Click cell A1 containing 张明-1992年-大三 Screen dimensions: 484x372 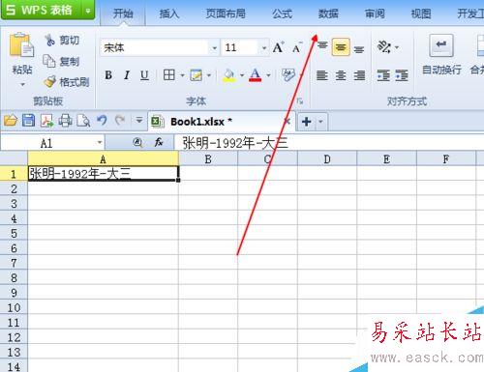pos(104,173)
